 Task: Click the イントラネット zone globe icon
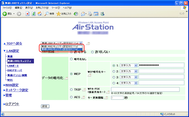click(162, 114)
